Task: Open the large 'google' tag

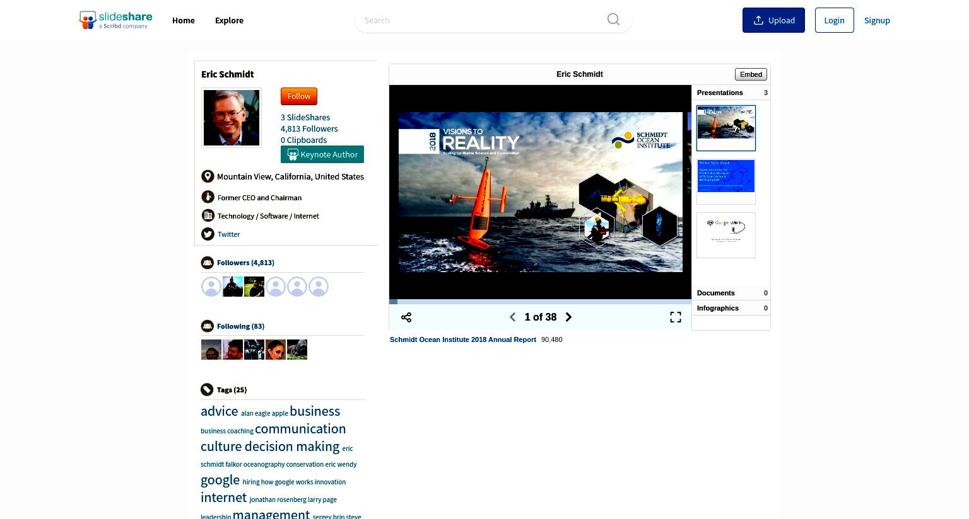Action: click(220, 480)
